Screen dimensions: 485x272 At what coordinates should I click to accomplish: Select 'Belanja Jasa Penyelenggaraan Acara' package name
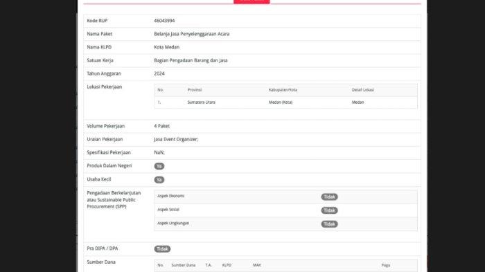point(192,34)
